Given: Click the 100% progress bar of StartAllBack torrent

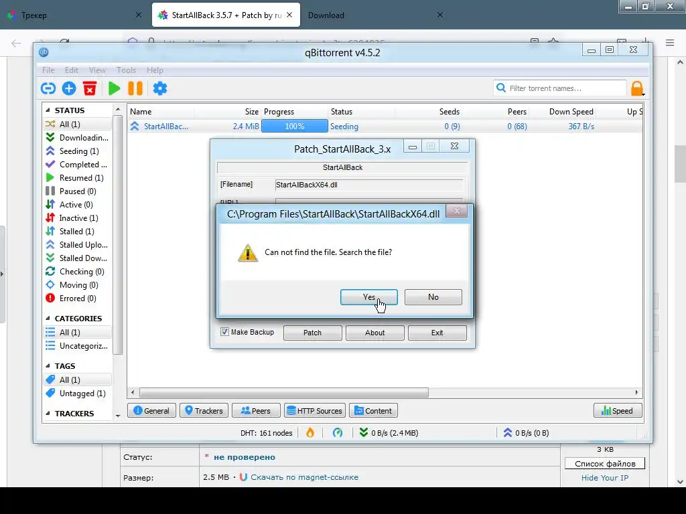Looking at the screenshot, I should (295, 126).
